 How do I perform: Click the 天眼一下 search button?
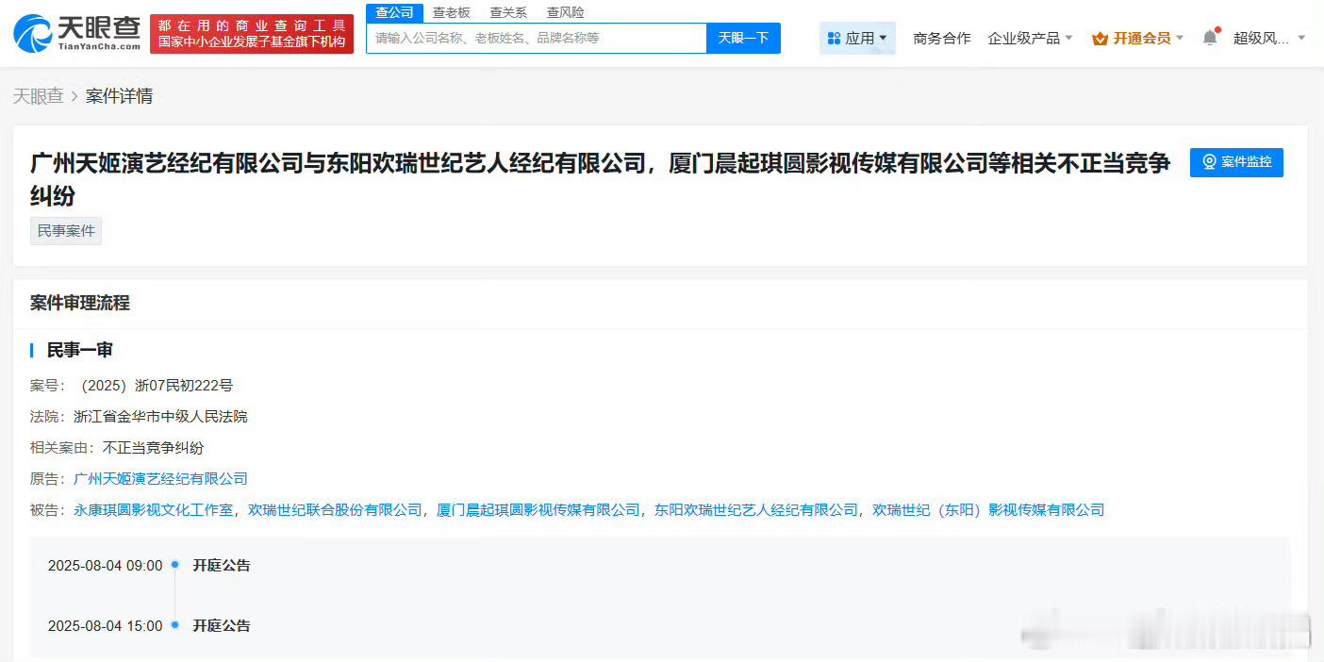tap(743, 39)
